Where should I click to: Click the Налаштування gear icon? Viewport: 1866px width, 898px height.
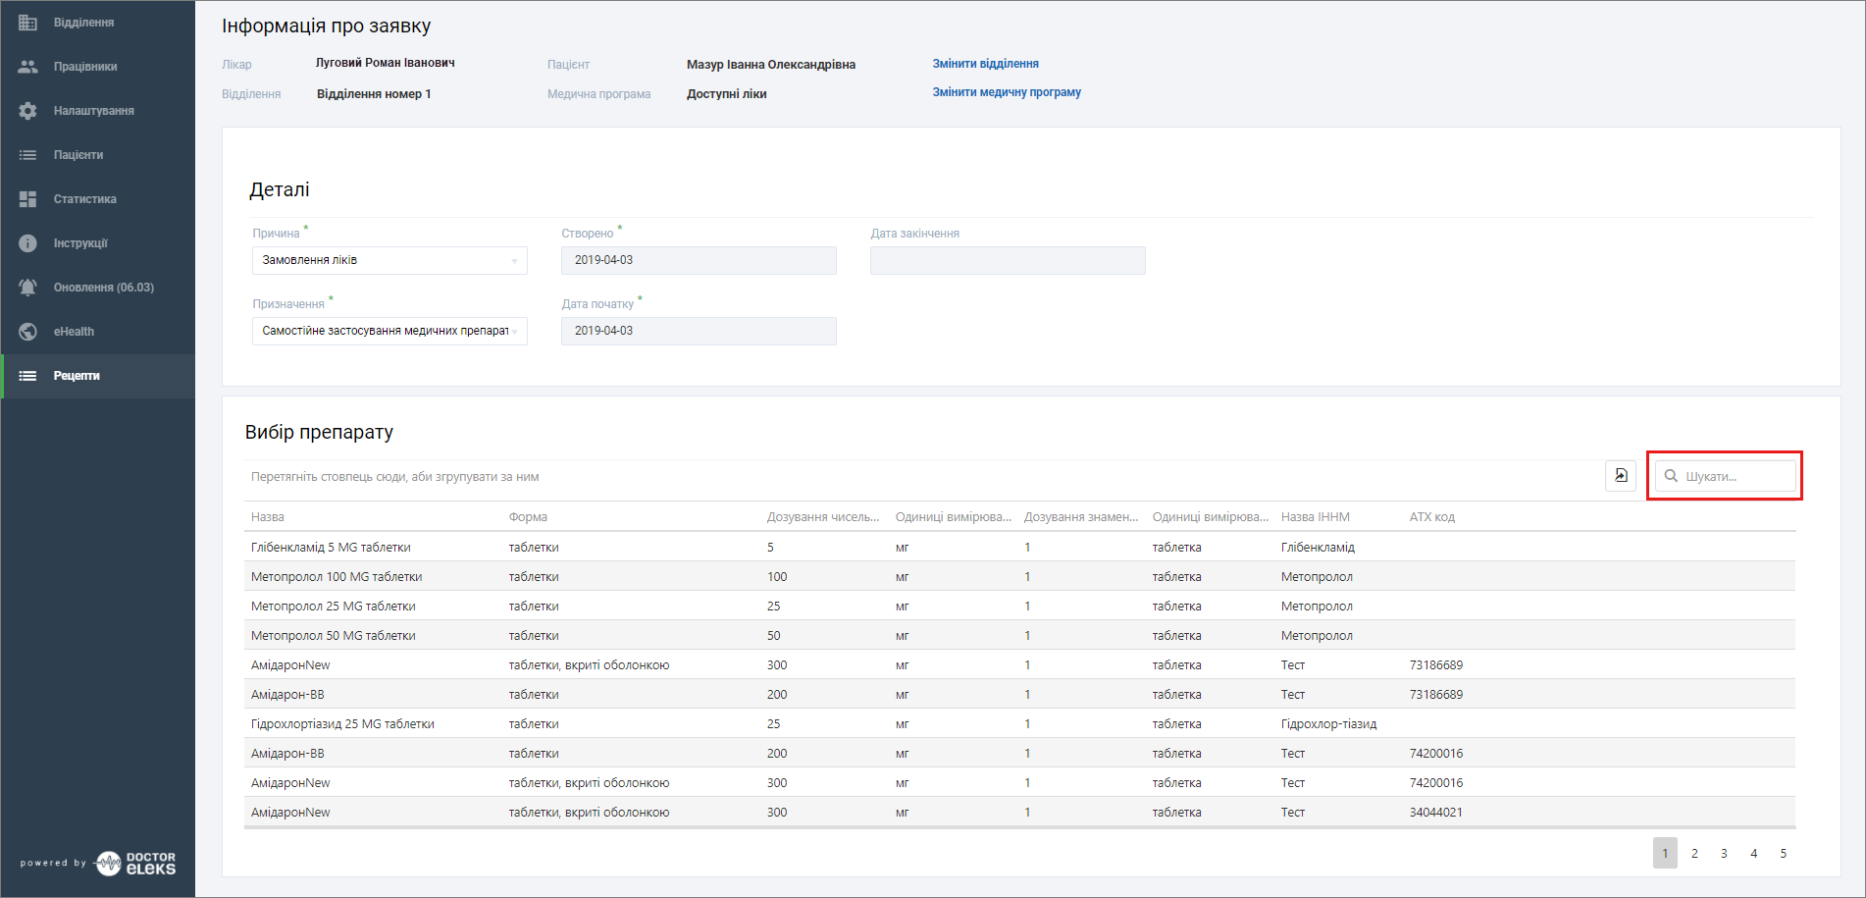[x=27, y=111]
